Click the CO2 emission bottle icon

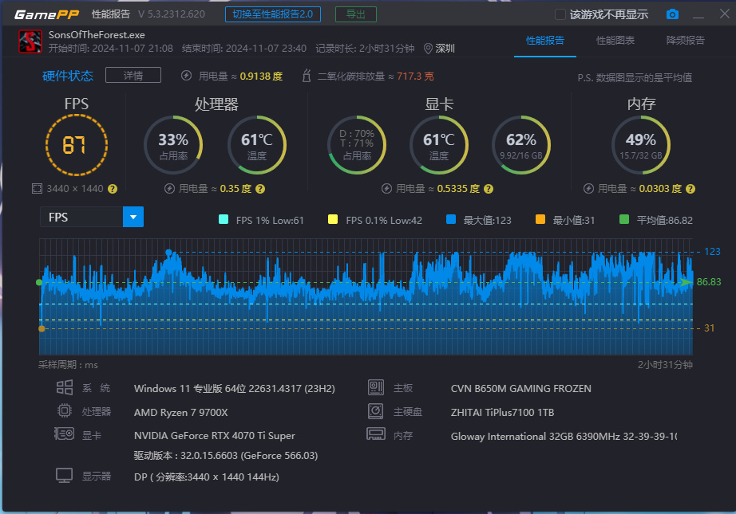pos(307,76)
